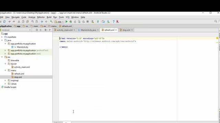
Task: Run the app with green play icon
Action: click(66, 22)
